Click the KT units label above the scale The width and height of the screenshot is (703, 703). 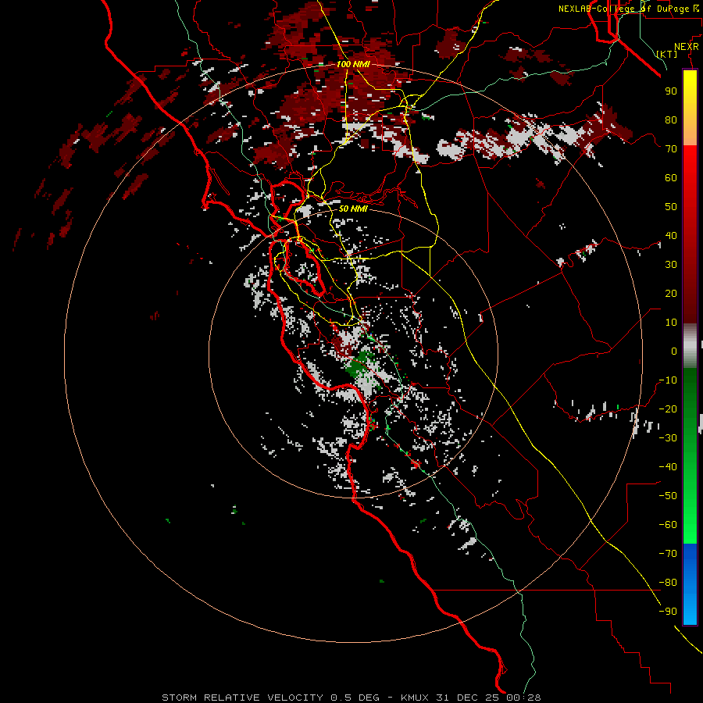(667, 54)
